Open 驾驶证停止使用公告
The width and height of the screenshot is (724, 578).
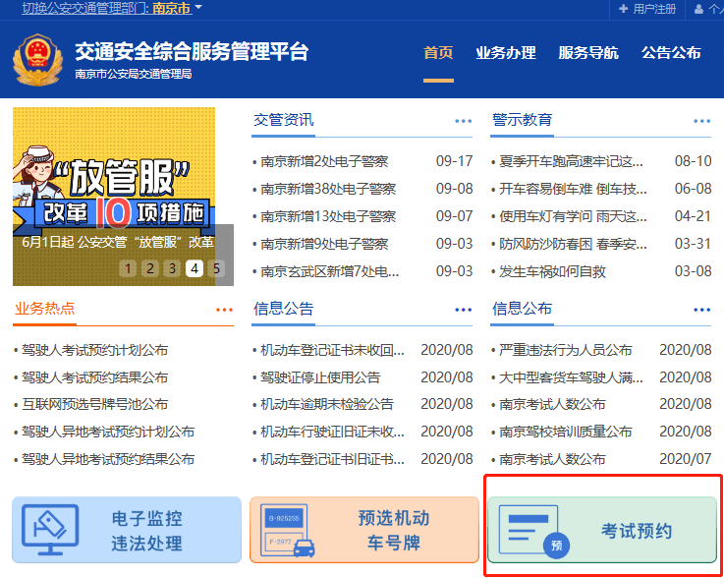pyautogui.click(x=320, y=377)
